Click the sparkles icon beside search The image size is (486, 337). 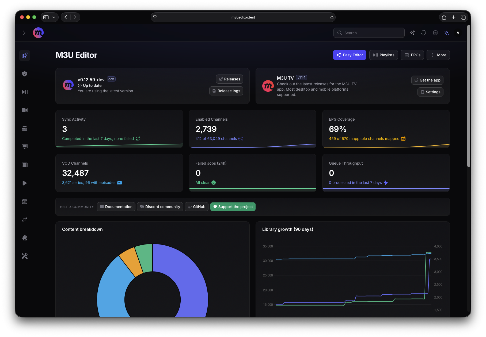click(412, 33)
